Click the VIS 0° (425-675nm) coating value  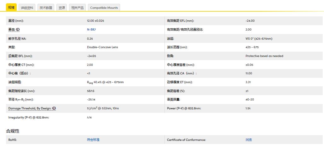pyautogui.click(x=259, y=38)
